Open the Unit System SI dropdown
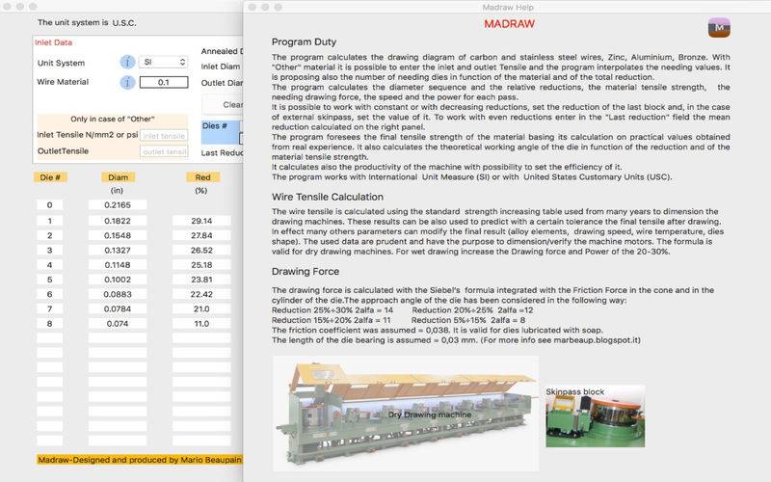The image size is (771, 482). (163, 62)
